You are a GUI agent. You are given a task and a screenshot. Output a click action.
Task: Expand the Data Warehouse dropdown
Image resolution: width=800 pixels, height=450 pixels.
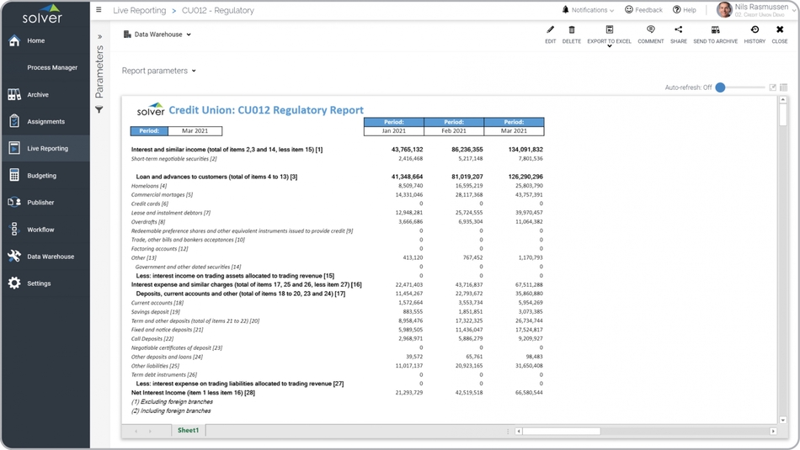click(158, 34)
